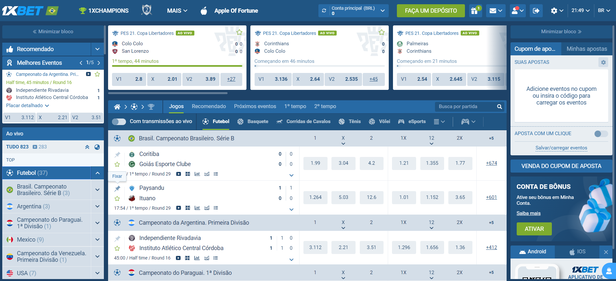Screen dimensions: 616x281
Task: Open bet slip settings gear
Action: pyautogui.click(x=603, y=62)
